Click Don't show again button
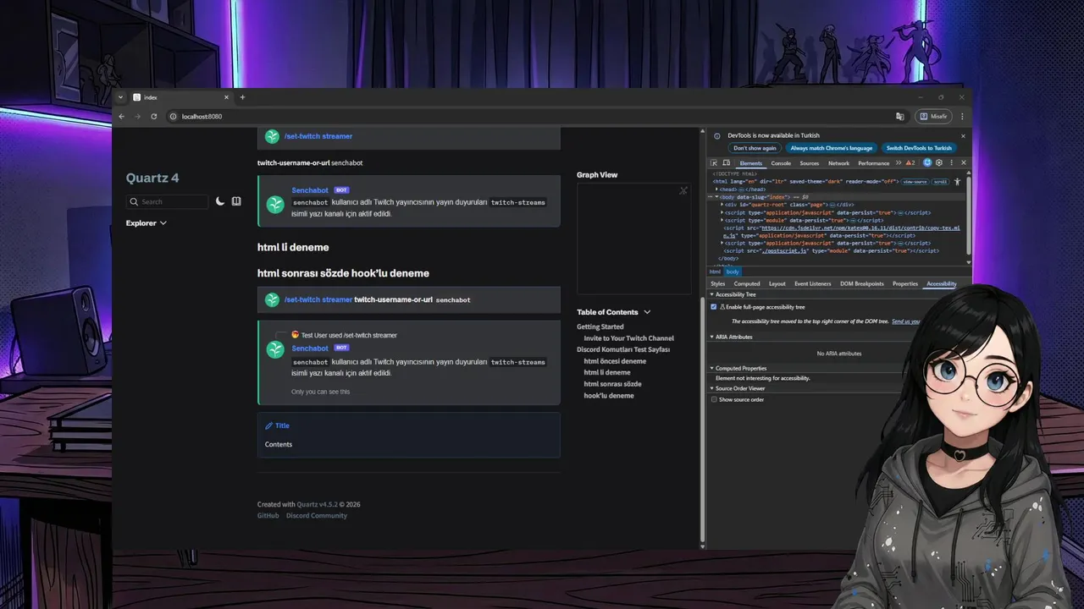 coord(755,148)
